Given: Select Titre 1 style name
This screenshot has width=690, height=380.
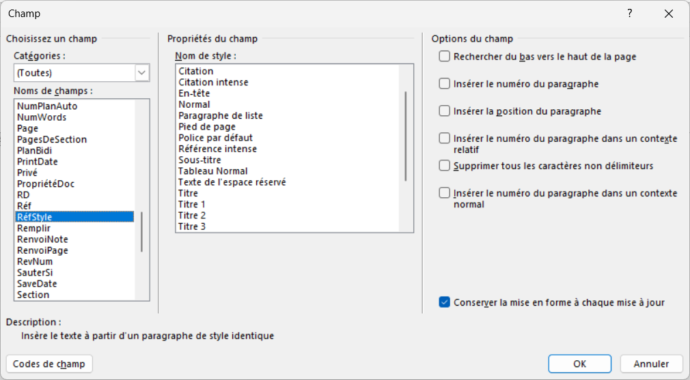Looking at the screenshot, I should tap(192, 204).
